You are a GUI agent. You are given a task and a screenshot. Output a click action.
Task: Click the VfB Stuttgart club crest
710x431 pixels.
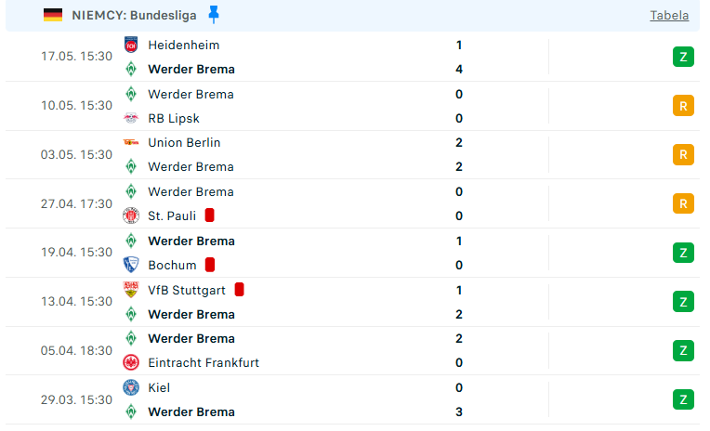pyautogui.click(x=131, y=290)
